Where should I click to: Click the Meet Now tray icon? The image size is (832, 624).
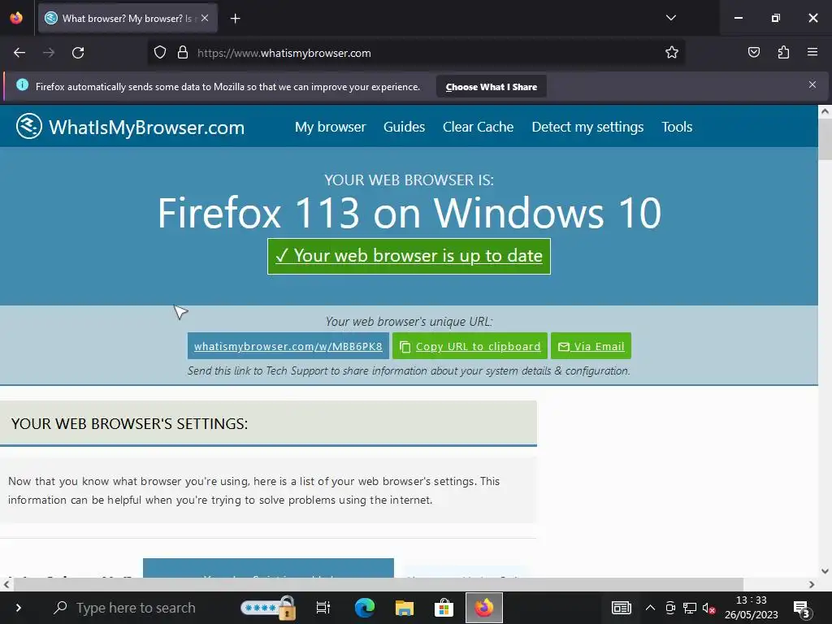[x=670, y=608]
